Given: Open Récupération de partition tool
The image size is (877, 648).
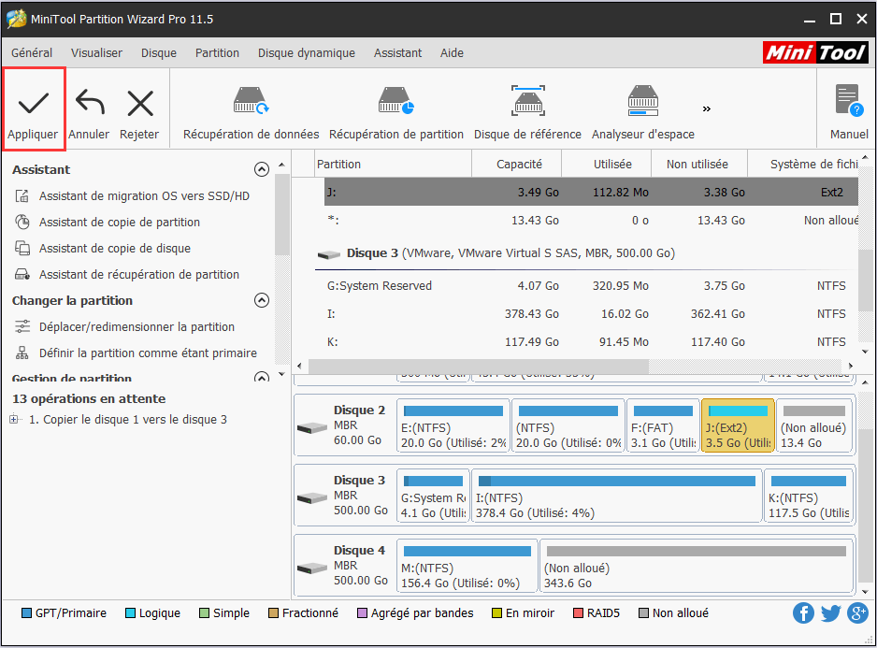Looking at the screenshot, I should (x=396, y=112).
